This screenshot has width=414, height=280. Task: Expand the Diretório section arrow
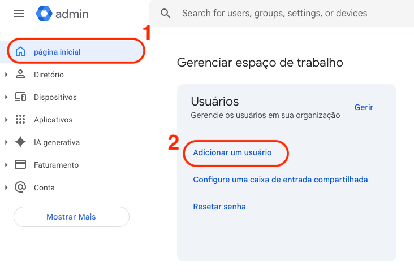[x=6, y=75]
